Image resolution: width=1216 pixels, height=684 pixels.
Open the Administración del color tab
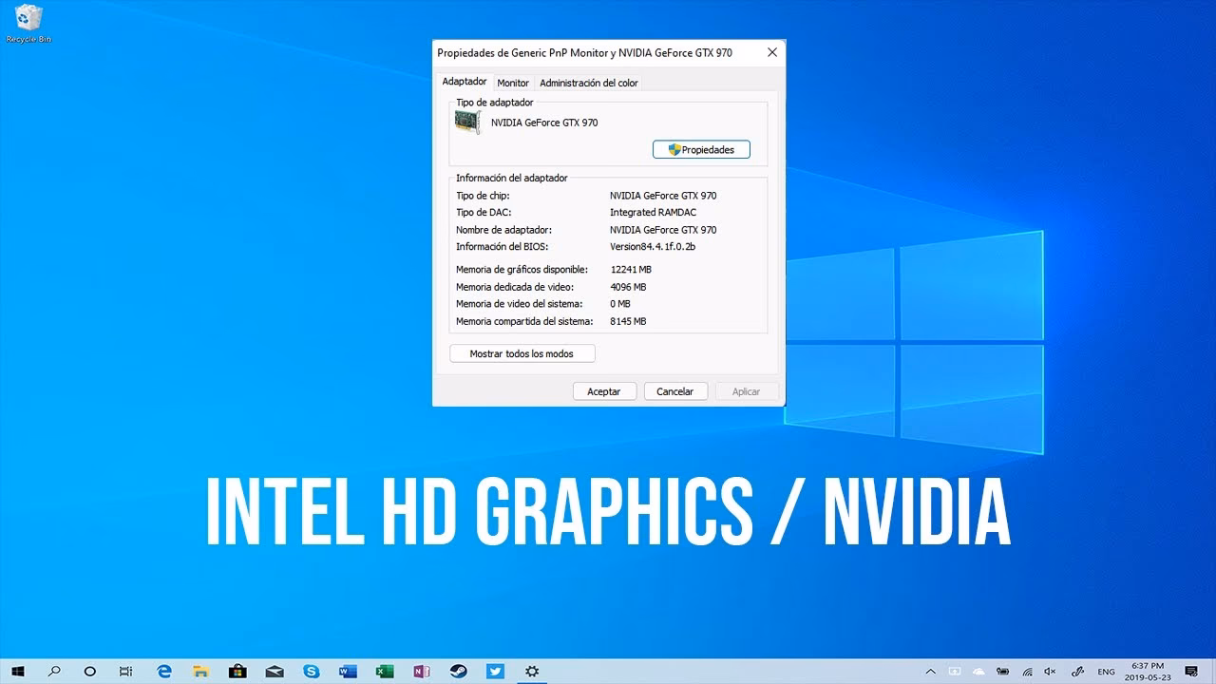pyautogui.click(x=589, y=83)
